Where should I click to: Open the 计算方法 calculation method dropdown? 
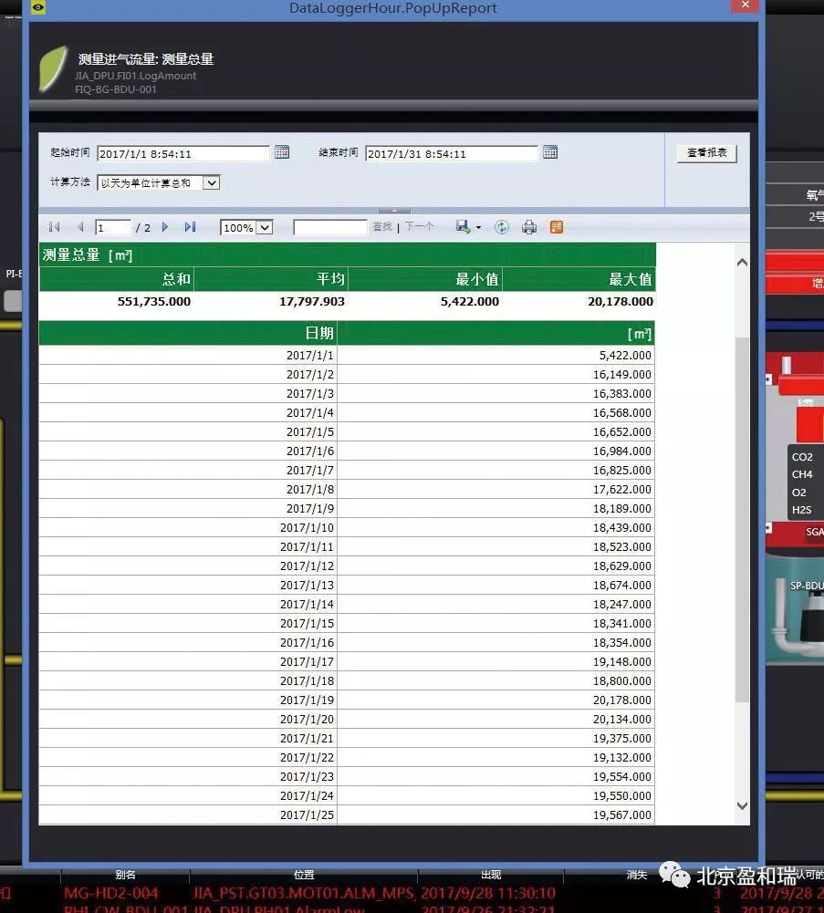pyautogui.click(x=211, y=182)
